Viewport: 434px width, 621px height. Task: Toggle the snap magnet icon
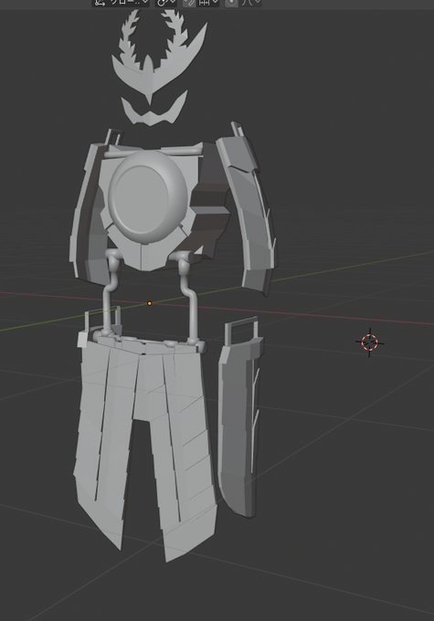(189, 3)
